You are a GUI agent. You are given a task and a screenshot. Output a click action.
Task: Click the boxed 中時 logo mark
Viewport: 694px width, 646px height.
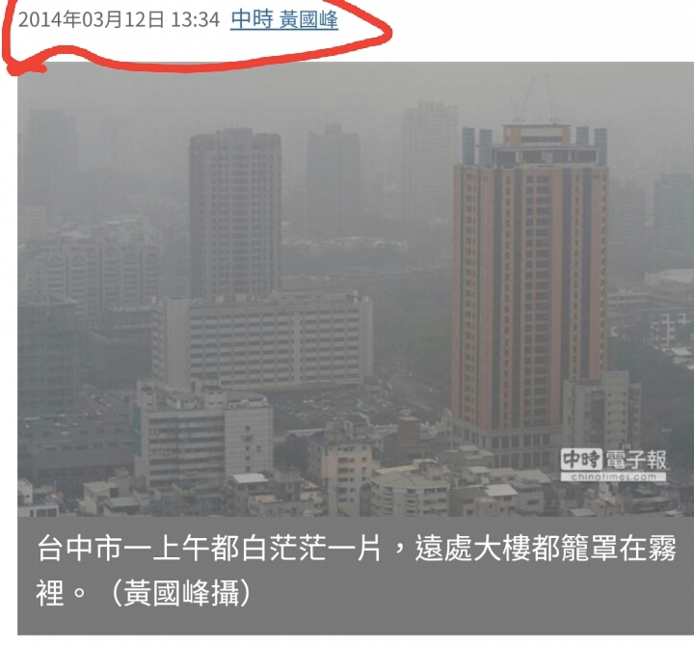point(581,460)
